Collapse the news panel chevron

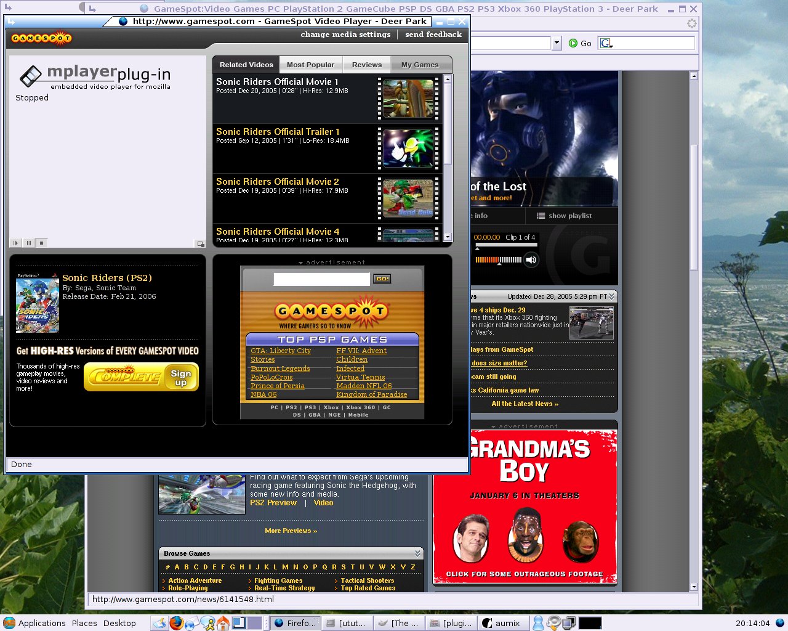tap(612, 296)
